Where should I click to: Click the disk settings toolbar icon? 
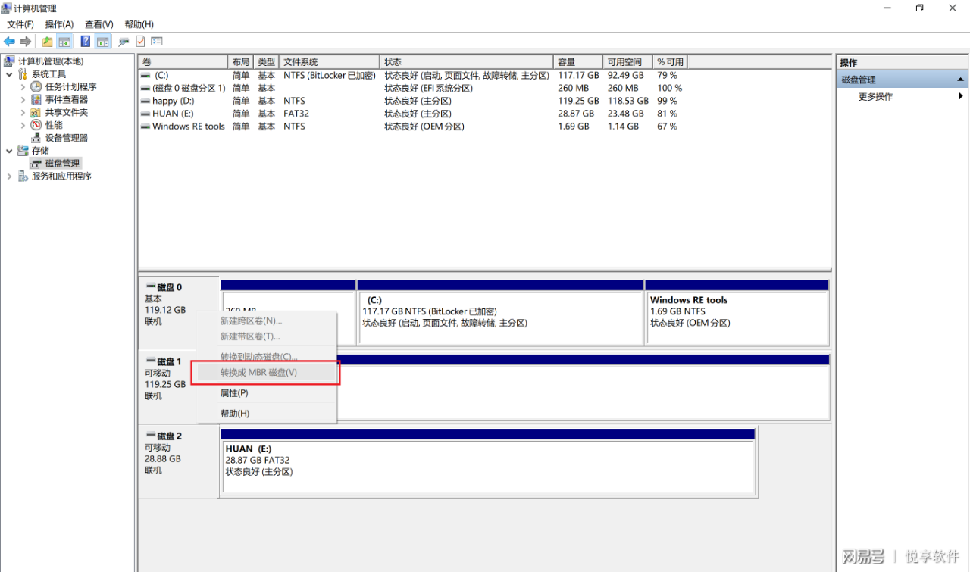point(124,42)
